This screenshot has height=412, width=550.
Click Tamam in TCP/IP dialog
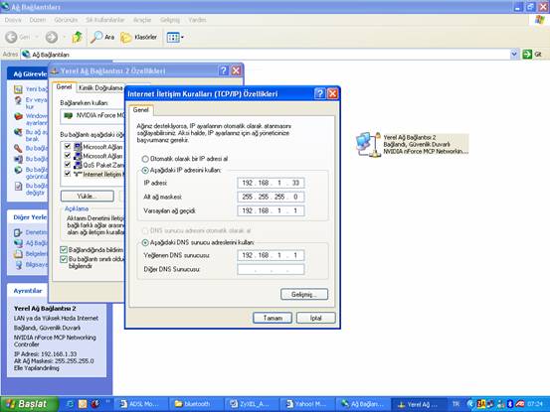273,318
